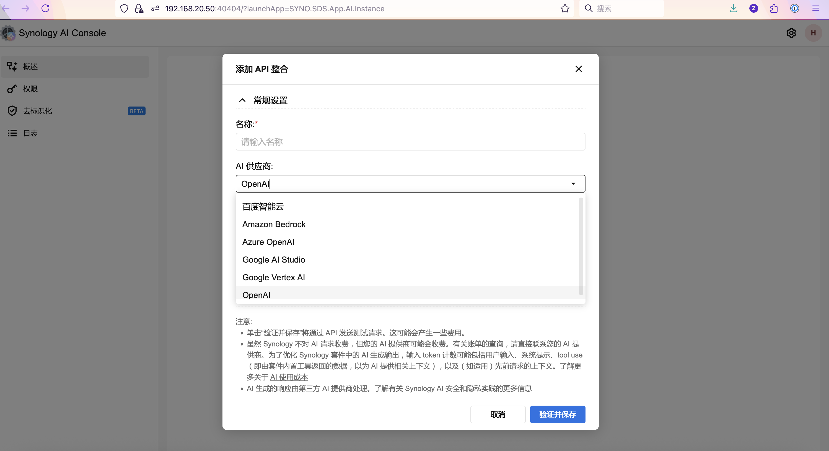Select Amazon Bedrock from provider list
Screen dimensions: 829x451
pos(274,224)
